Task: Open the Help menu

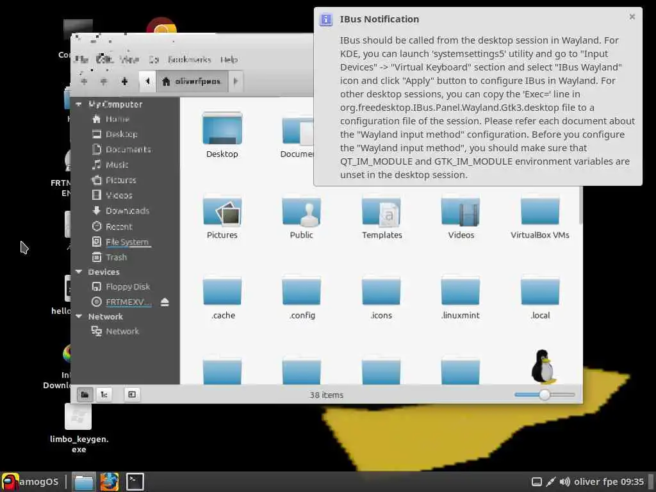Action: (x=229, y=60)
